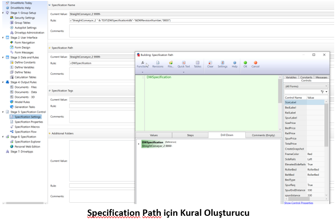Screen dimensions: 336x219
Task: Open the (All Forms) dropdown
Action: coord(306,86)
